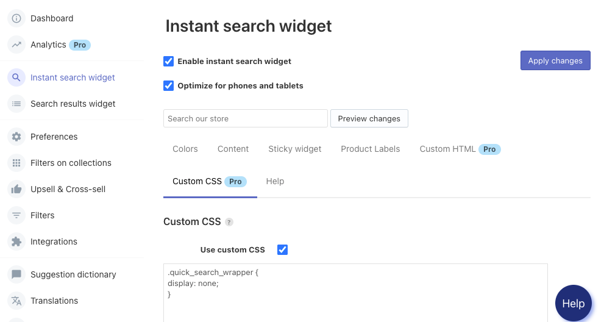Open the Dashboard info icon

[x=16, y=18]
